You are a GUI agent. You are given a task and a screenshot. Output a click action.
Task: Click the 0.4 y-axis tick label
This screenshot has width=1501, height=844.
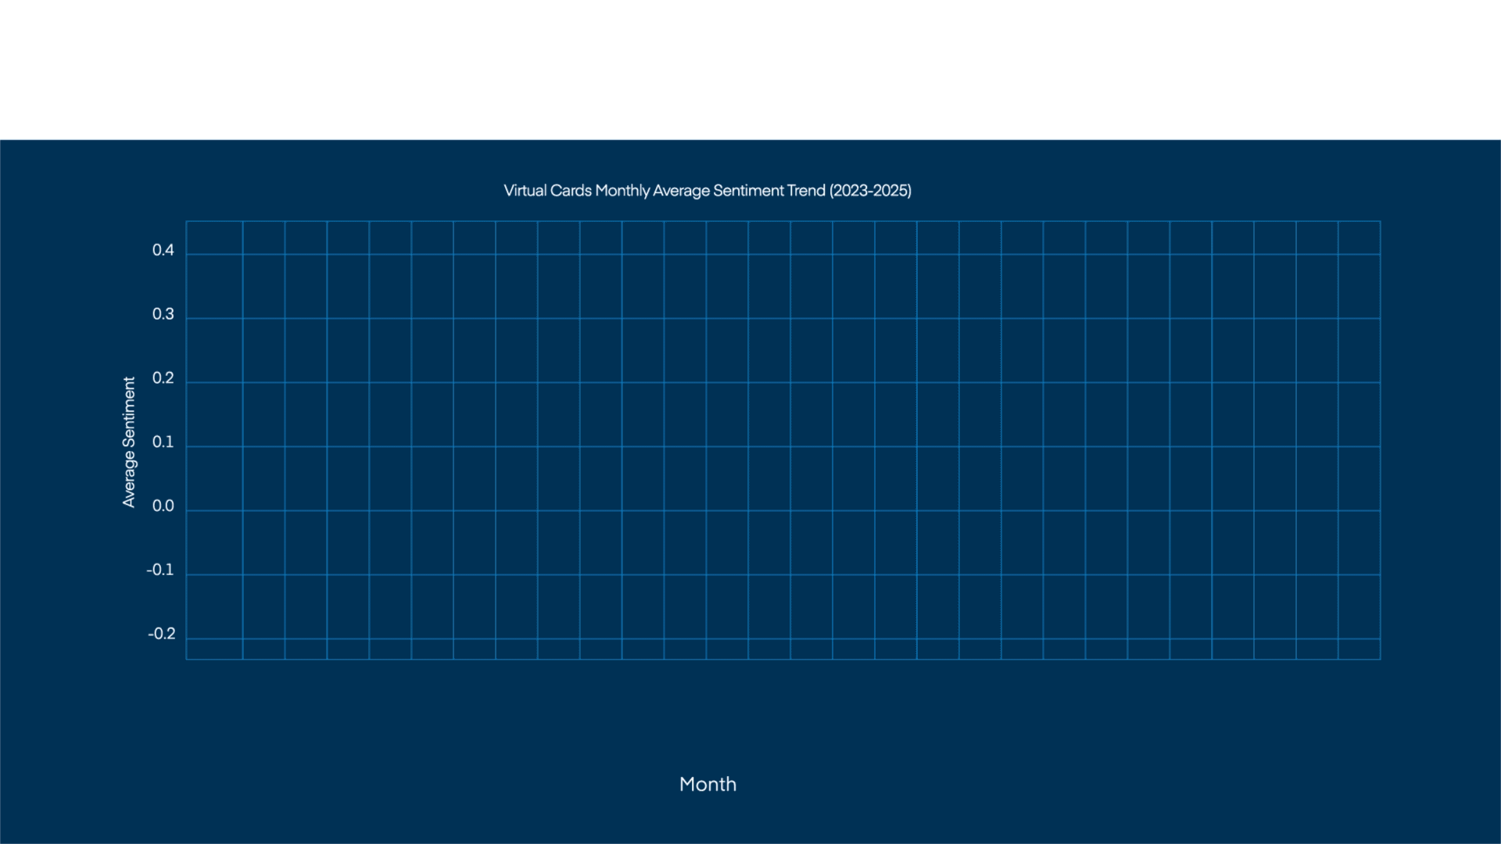point(163,251)
